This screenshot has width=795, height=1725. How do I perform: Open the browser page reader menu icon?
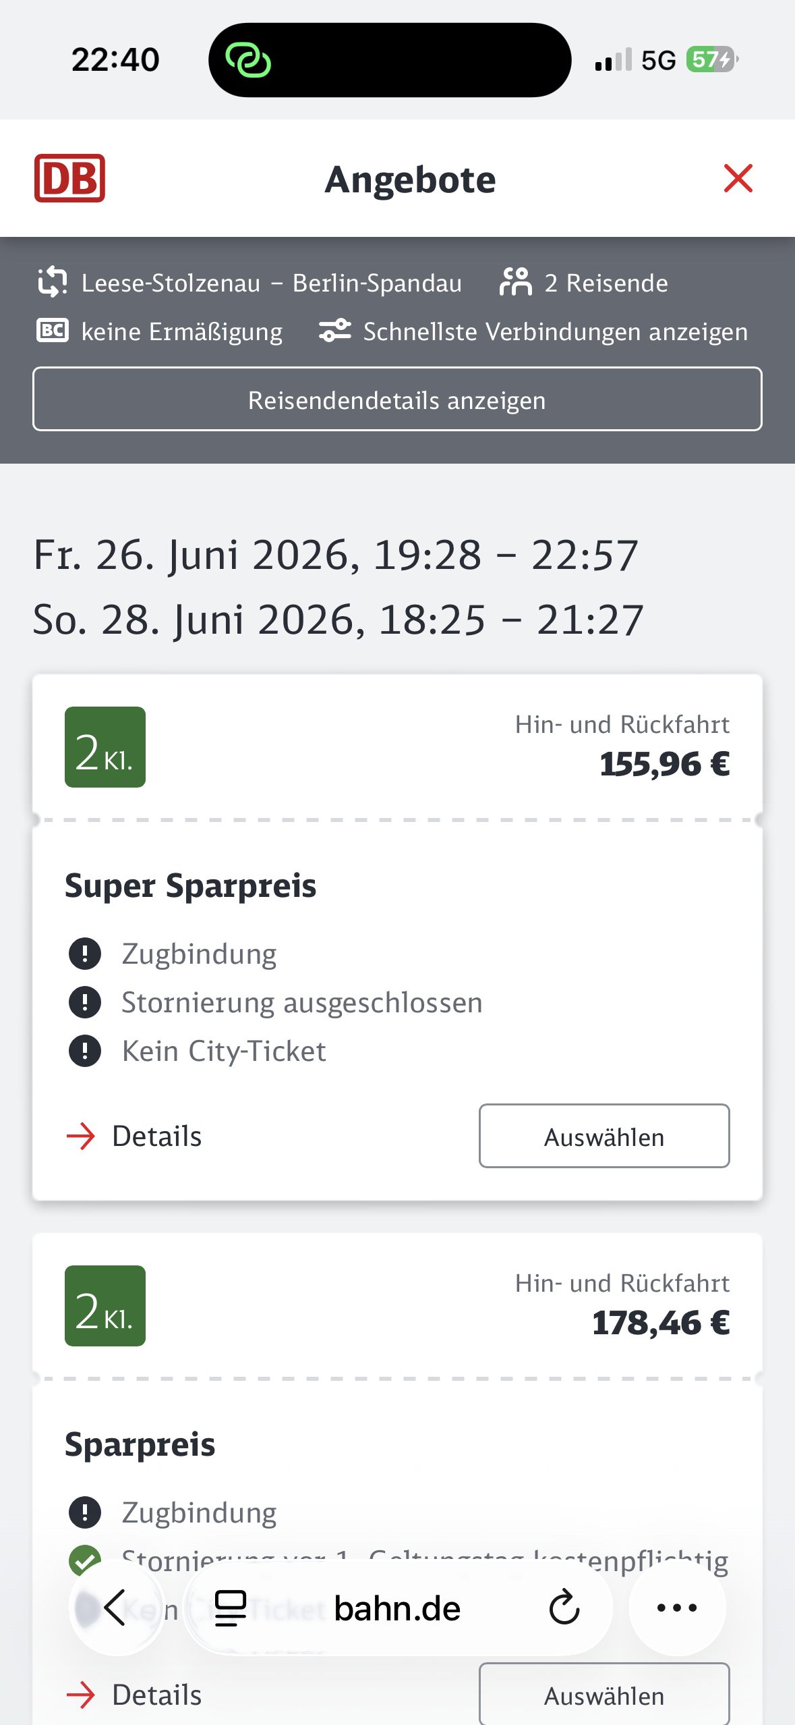230,1608
